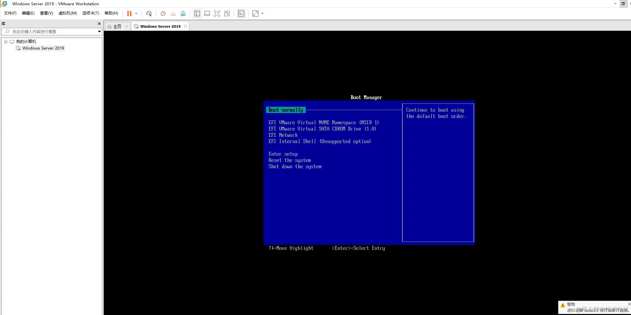
Task: Open the power options arrow beside the pause button
Action: pyautogui.click(x=136, y=14)
